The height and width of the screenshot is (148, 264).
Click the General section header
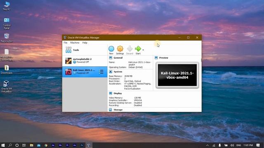(x=118, y=58)
